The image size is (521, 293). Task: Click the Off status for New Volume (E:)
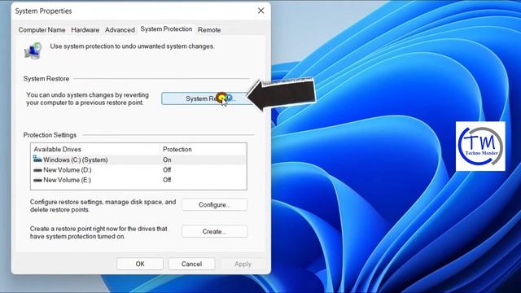click(167, 180)
